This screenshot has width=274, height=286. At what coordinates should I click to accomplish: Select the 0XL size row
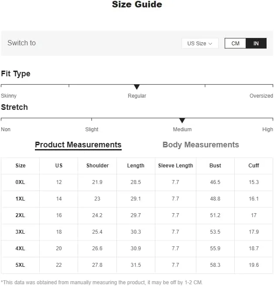coord(137,182)
